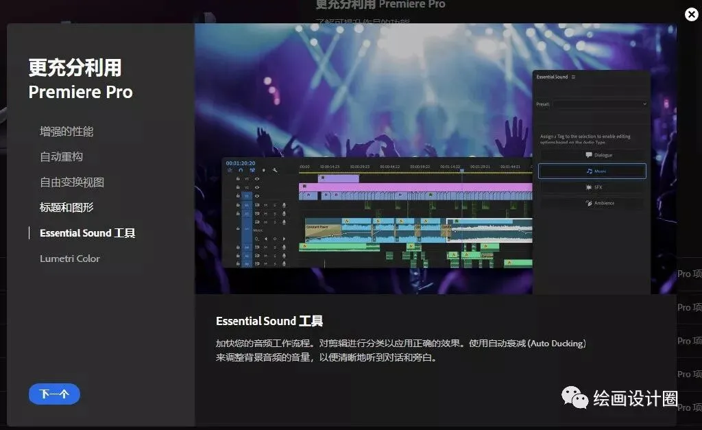Click the Essential Sound 工具 heading below the image
The image size is (702, 430).
tap(269, 321)
